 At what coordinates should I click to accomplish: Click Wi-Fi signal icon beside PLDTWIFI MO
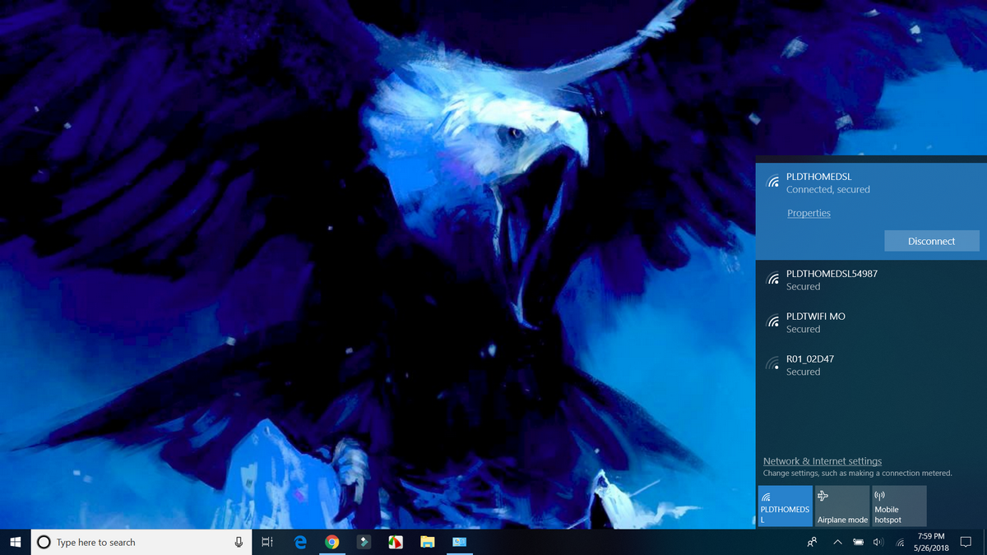772,321
